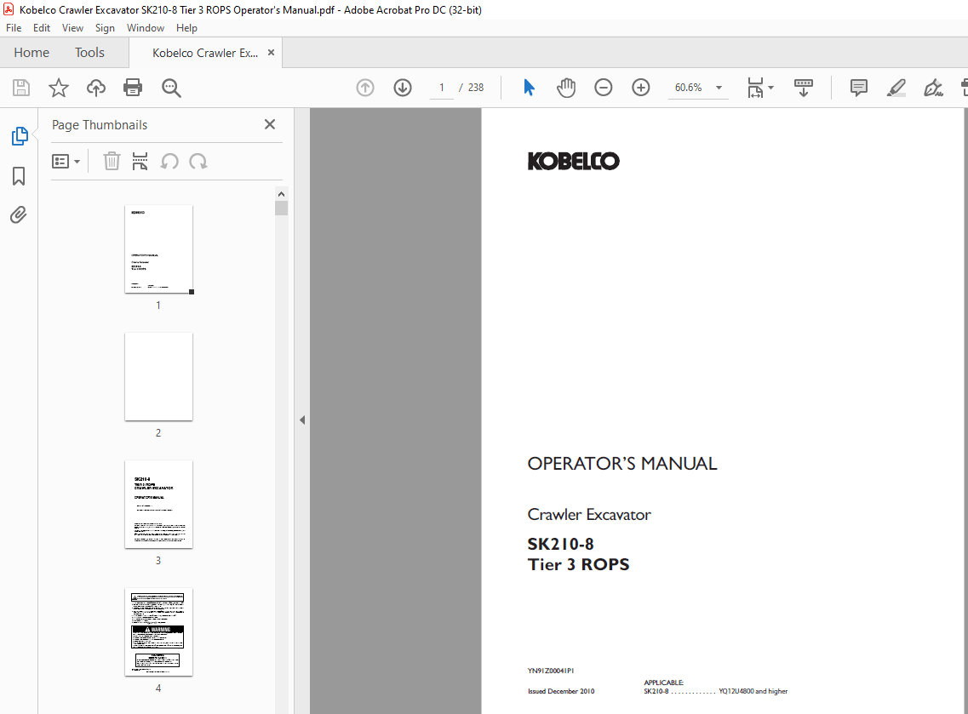The image size is (968, 714).
Task: Zoom out with the minus icon
Action: (x=604, y=88)
